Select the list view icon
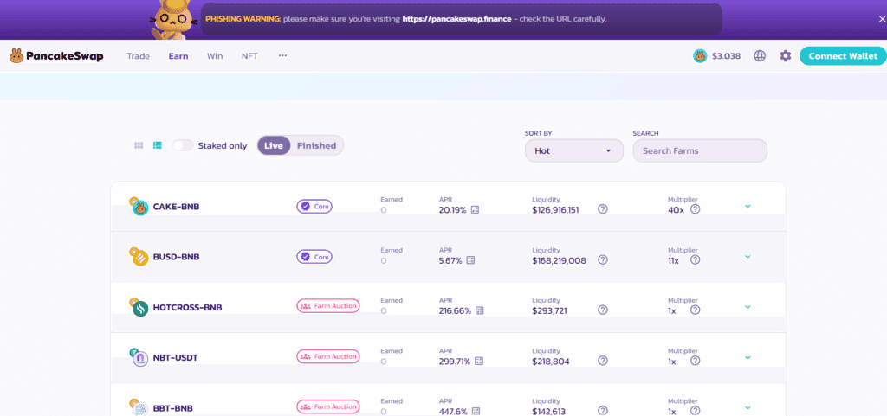The width and height of the screenshot is (887, 416). [158, 145]
